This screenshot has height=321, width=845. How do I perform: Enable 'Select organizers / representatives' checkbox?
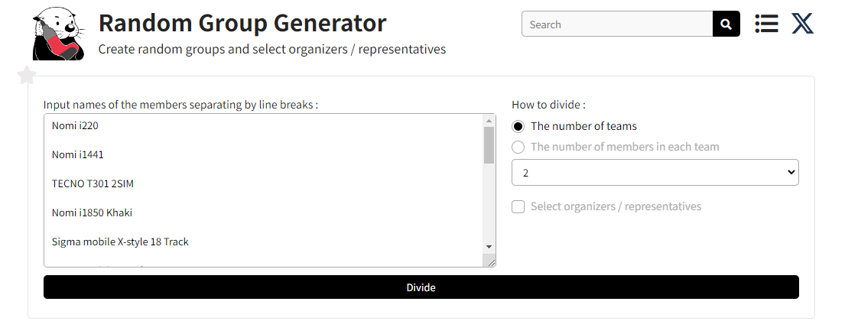518,206
